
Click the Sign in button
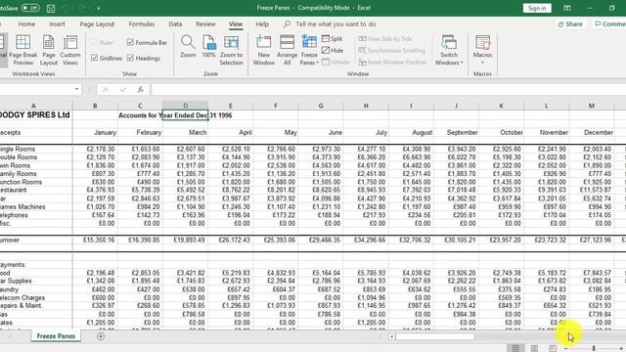click(537, 8)
